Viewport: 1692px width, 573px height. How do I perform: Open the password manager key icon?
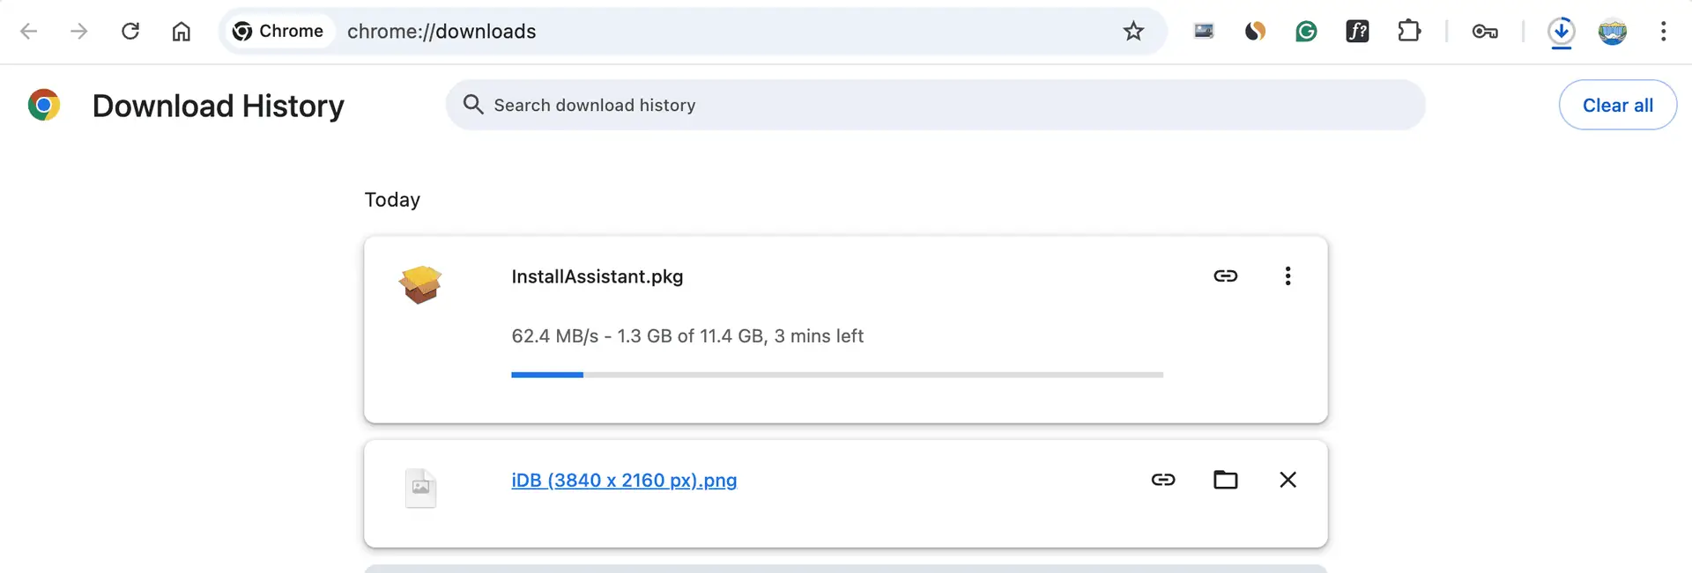click(x=1485, y=32)
